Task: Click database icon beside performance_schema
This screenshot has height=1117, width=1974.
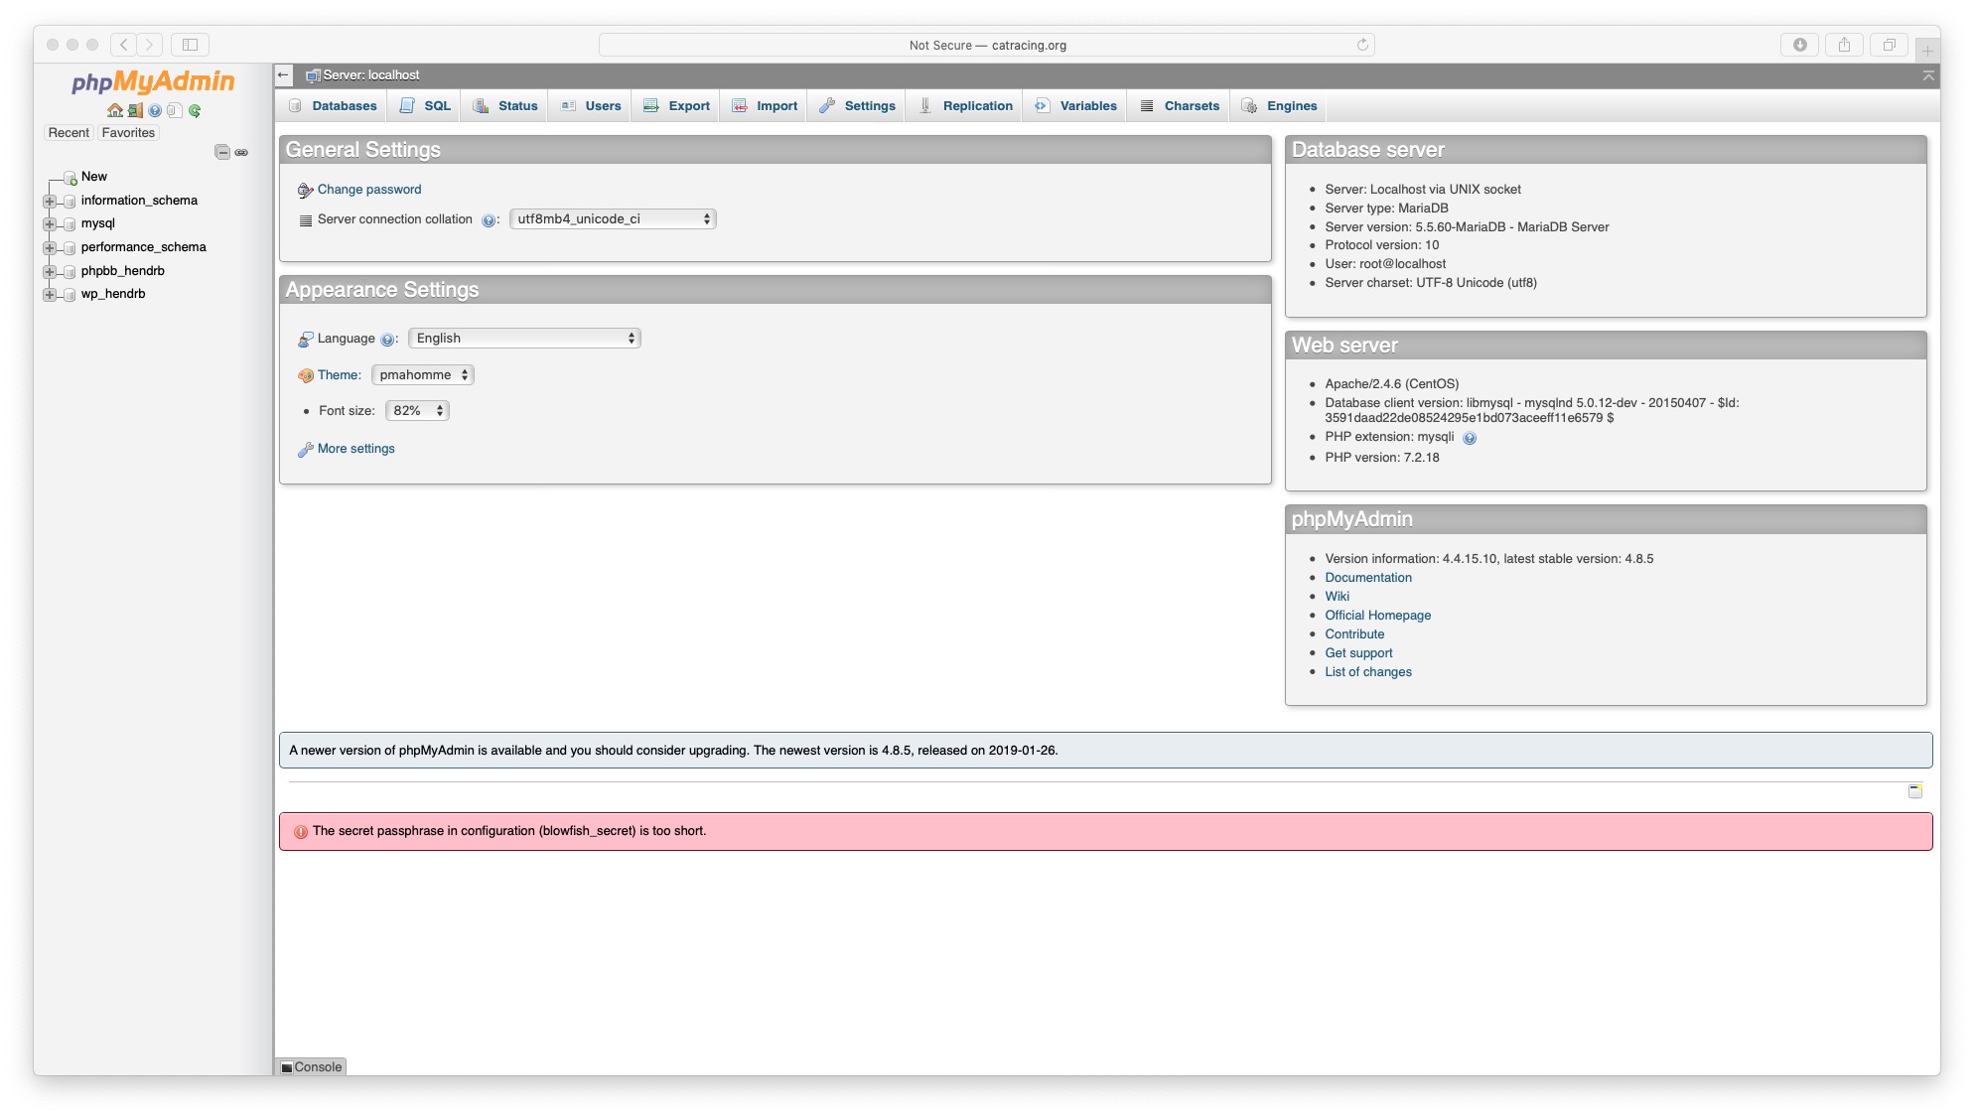Action: [70, 248]
